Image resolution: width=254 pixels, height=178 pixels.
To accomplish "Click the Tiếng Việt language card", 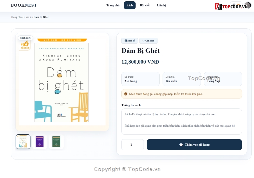I will tap(223, 79).
